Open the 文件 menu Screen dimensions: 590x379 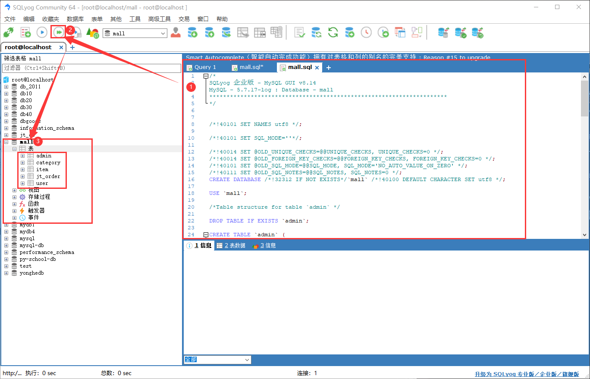(x=10, y=19)
